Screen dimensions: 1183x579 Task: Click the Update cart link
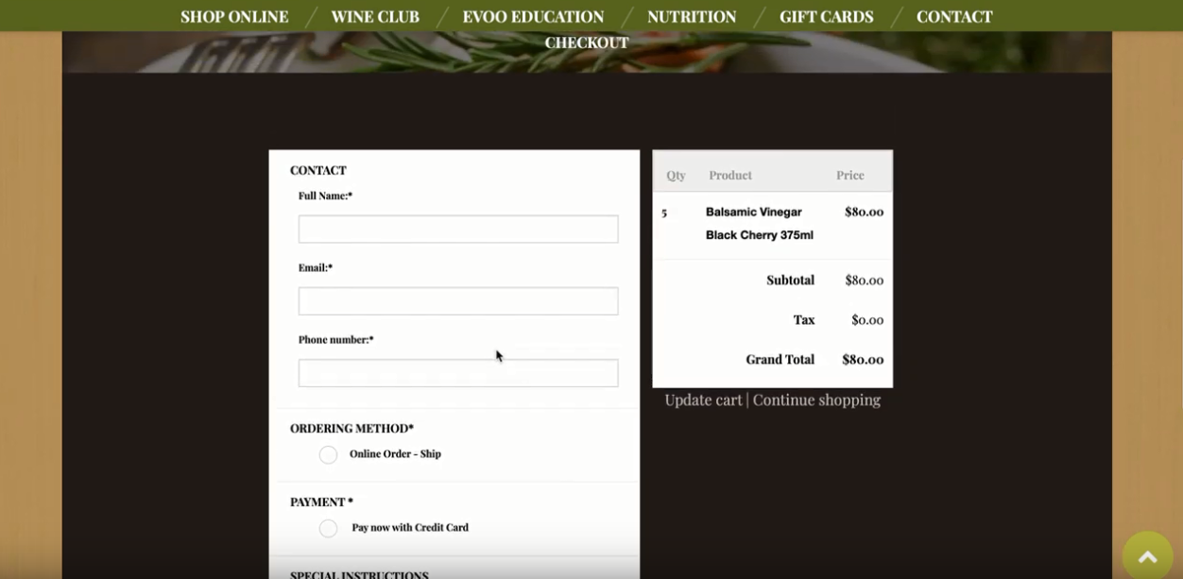(703, 400)
